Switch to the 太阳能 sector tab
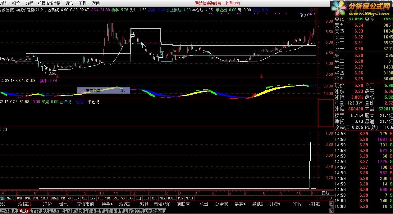The height and width of the screenshot is (214, 393). [x=58, y=211]
